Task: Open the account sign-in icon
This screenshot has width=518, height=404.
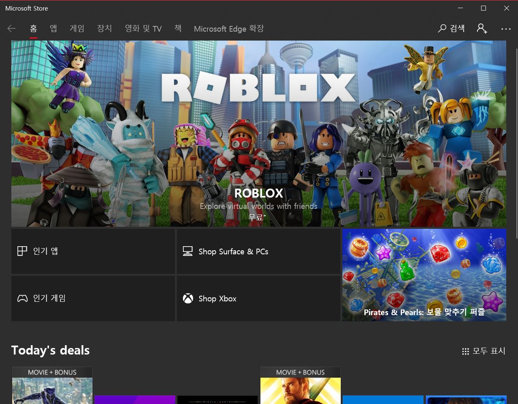Action: coord(482,28)
